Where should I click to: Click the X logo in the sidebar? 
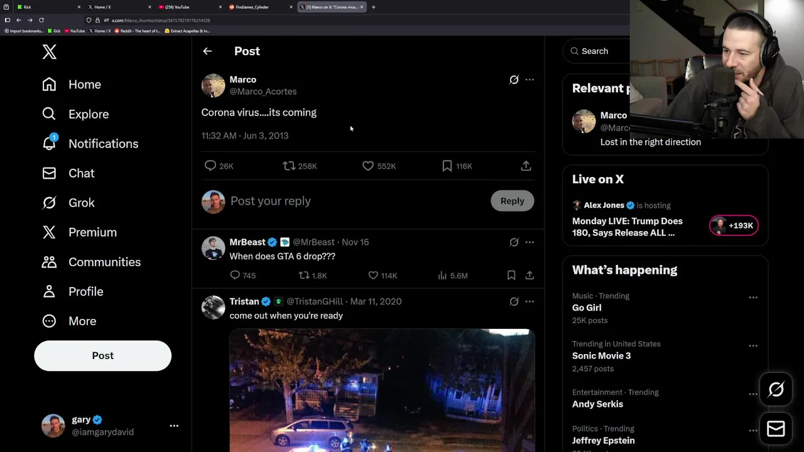(50, 52)
